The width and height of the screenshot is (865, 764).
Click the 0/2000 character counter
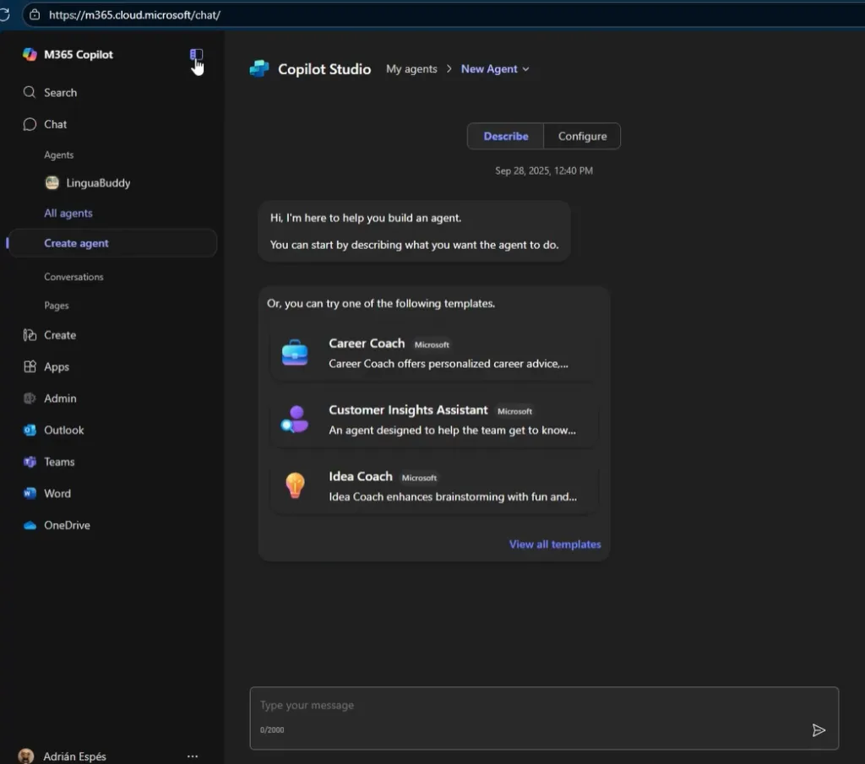tap(272, 730)
